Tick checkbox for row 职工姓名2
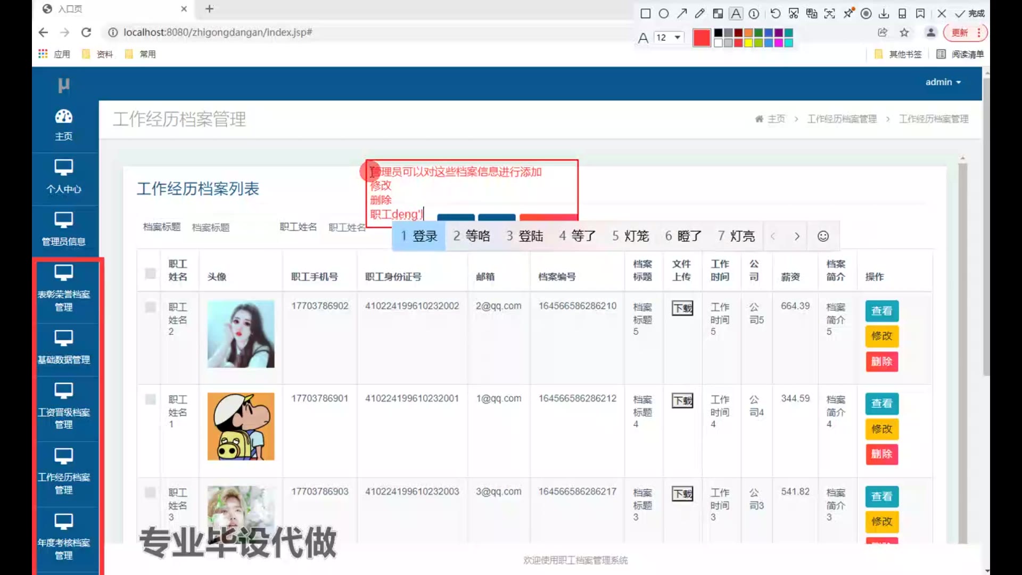Viewport: 1022px width, 575px height. coord(151,307)
